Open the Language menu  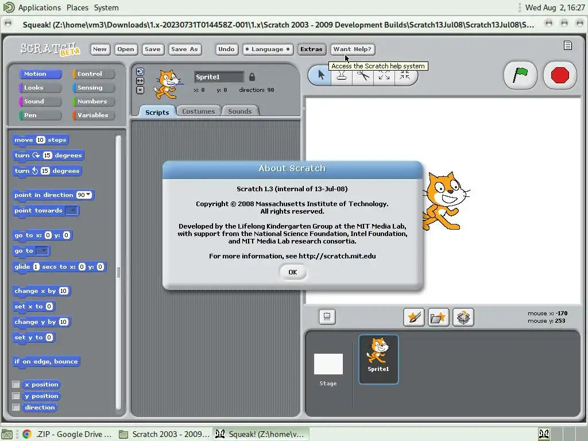coord(267,49)
